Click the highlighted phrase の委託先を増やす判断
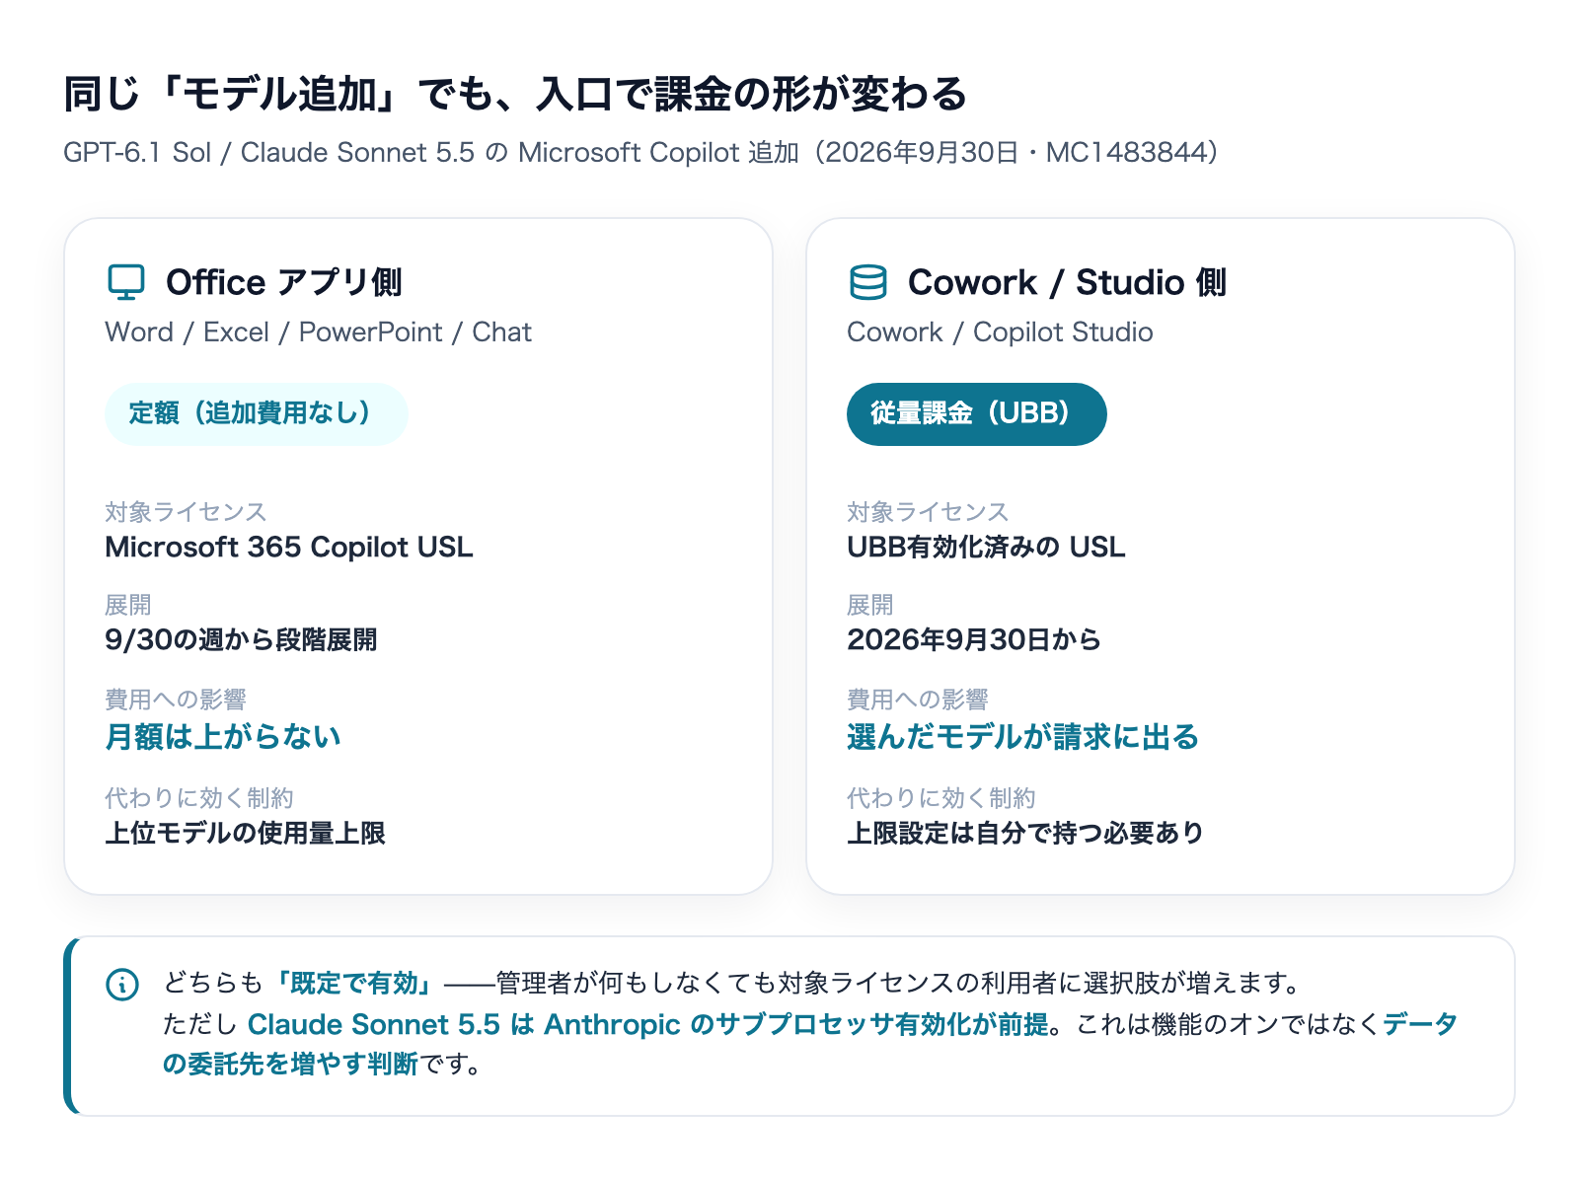1579x1180 pixels. coord(291,1064)
